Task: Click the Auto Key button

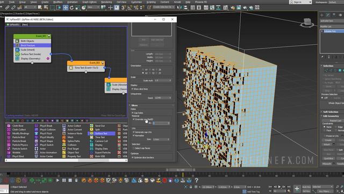Action: [306, 187]
